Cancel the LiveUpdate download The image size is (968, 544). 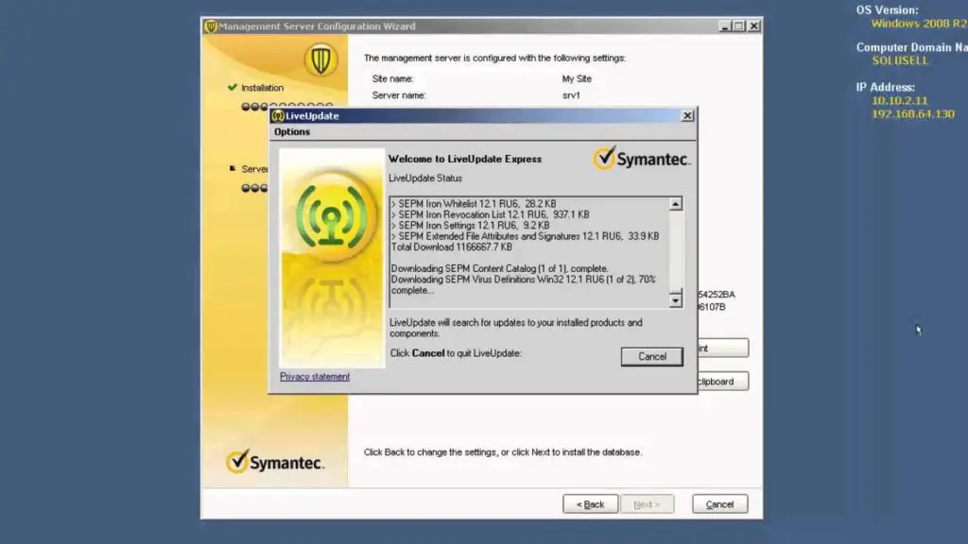[x=652, y=356]
